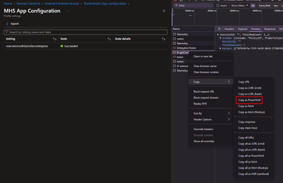Click the filter funnel icon in the settings search box

tap(7, 32)
